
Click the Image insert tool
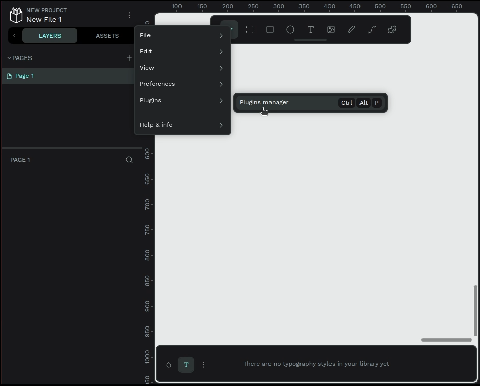pyautogui.click(x=331, y=29)
